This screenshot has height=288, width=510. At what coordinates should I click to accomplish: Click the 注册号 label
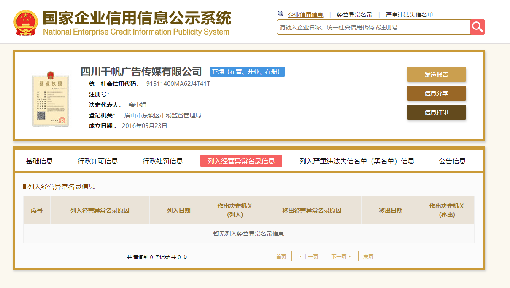[100, 94]
